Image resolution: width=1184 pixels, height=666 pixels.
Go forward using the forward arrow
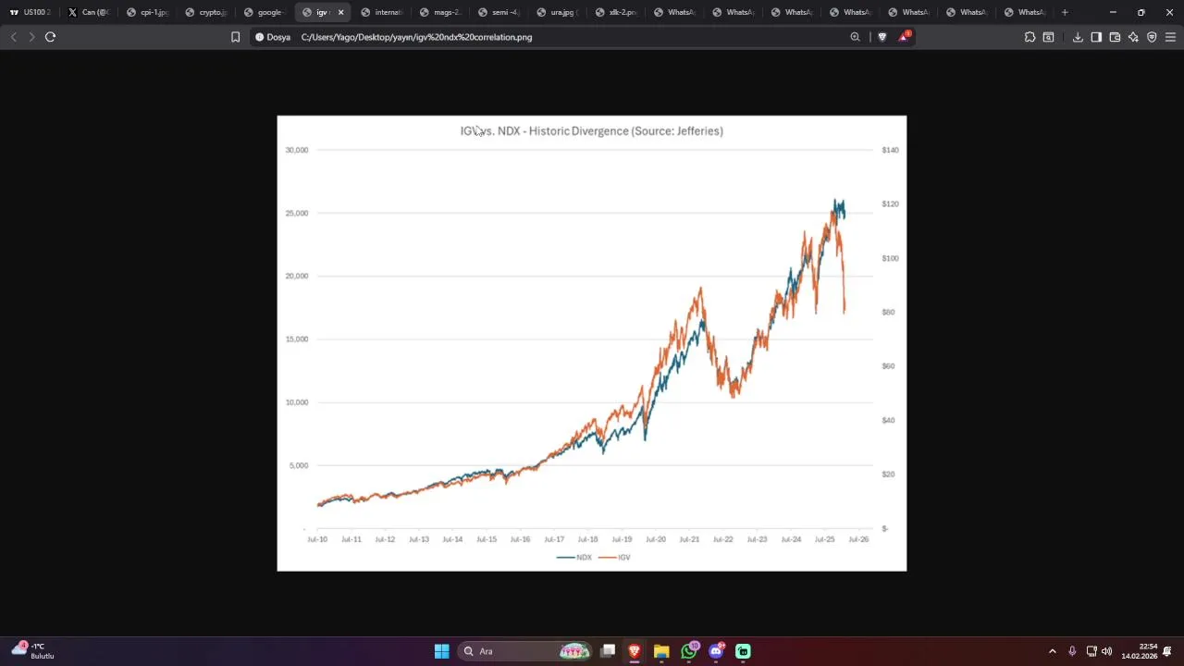31,37
